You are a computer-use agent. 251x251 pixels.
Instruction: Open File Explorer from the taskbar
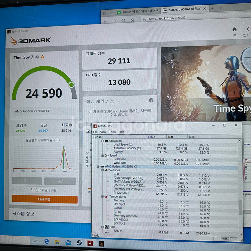tap(57, 242)
